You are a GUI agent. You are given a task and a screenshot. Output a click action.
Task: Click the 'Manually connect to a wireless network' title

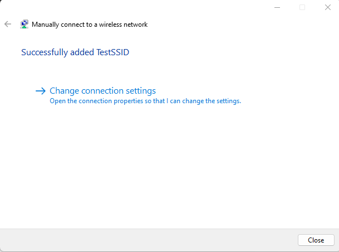point(90,25)
